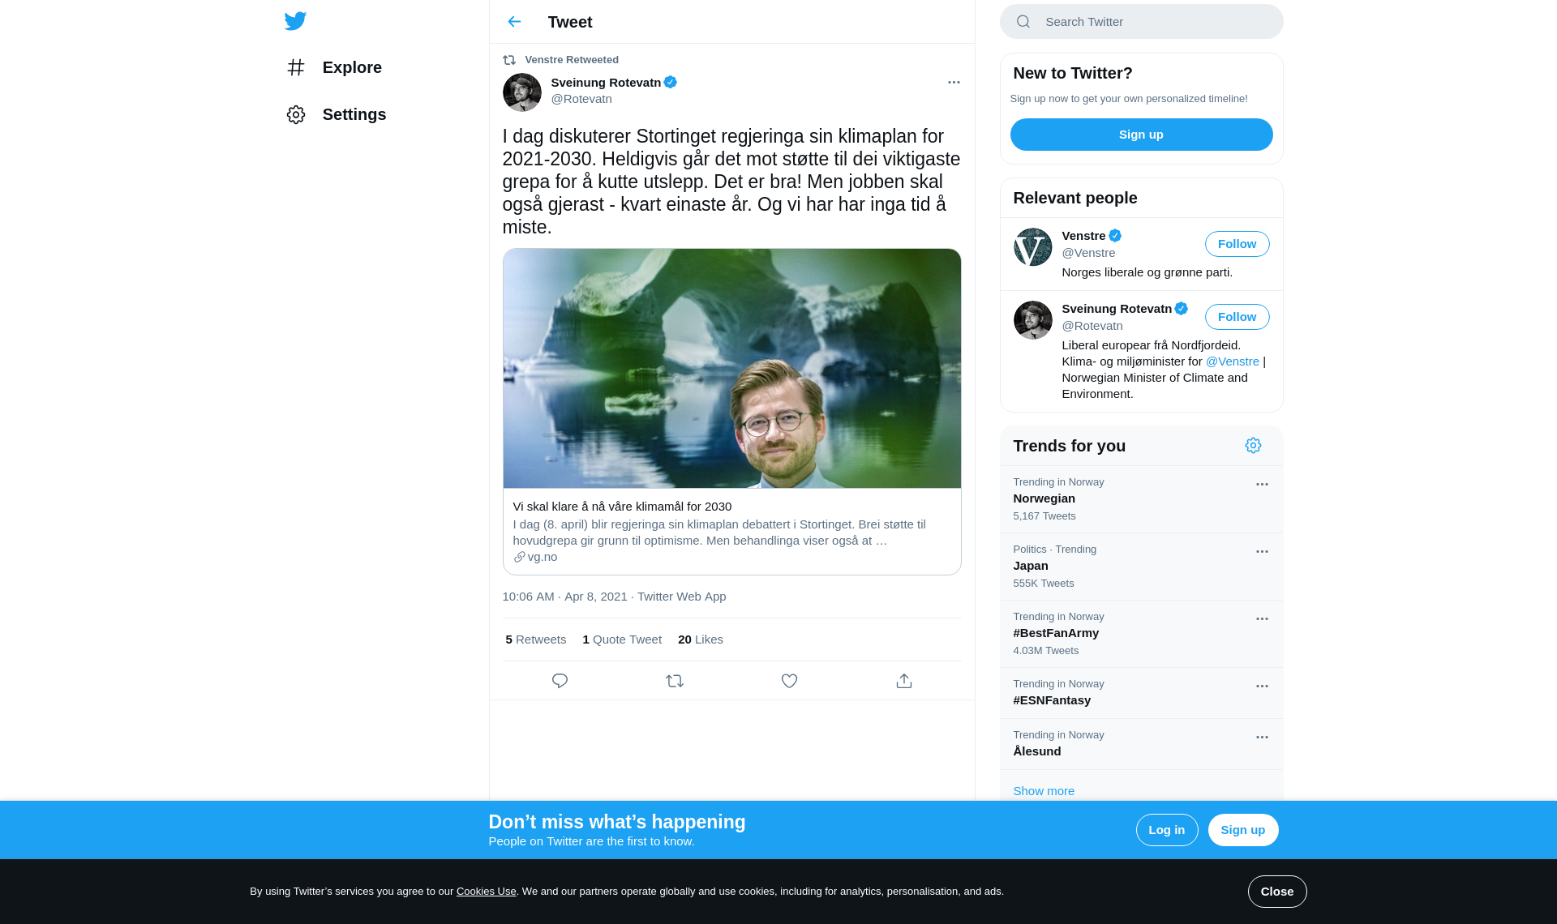Click the Twitter Web App source link
The width and height of the screenshot is (1557, 924).
[681, 597]
